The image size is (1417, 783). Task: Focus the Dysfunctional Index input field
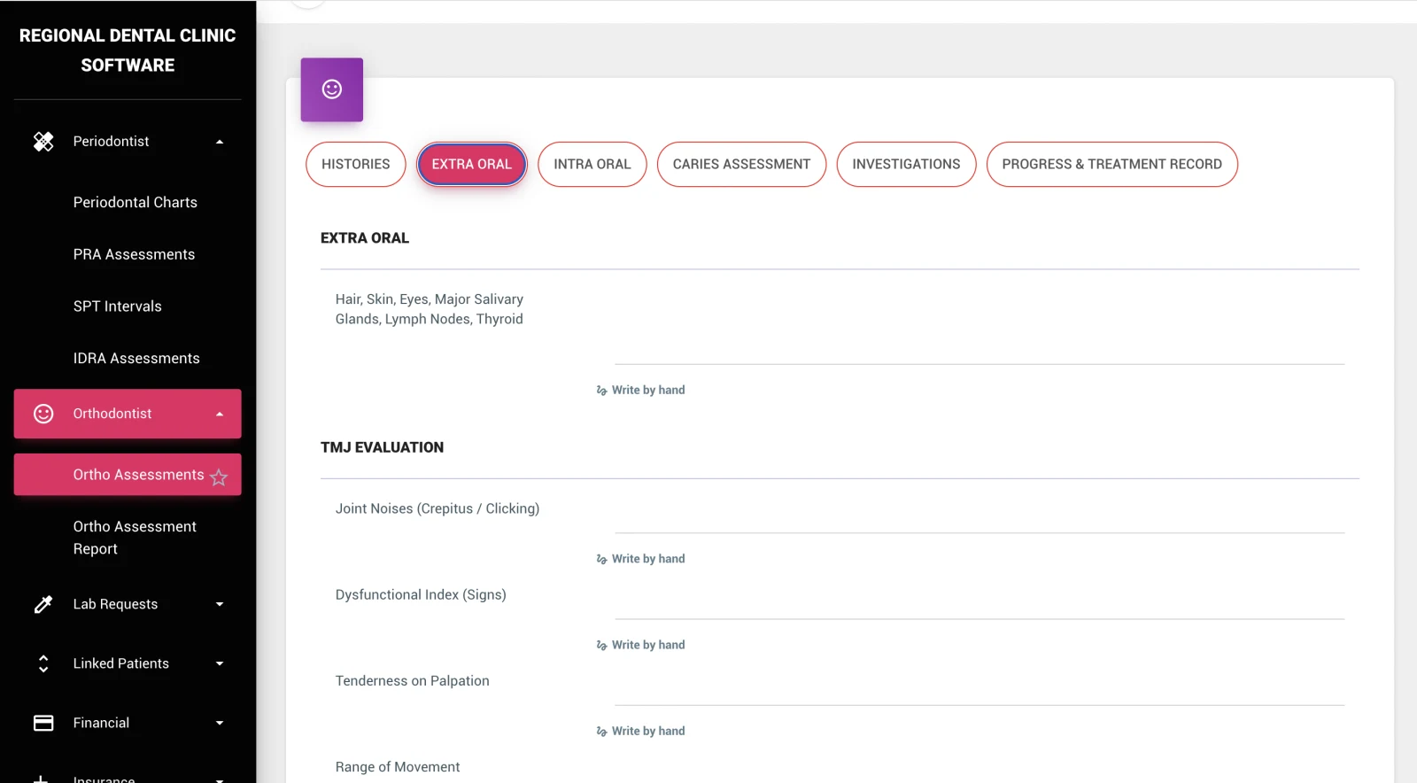(x=980, y=603)
